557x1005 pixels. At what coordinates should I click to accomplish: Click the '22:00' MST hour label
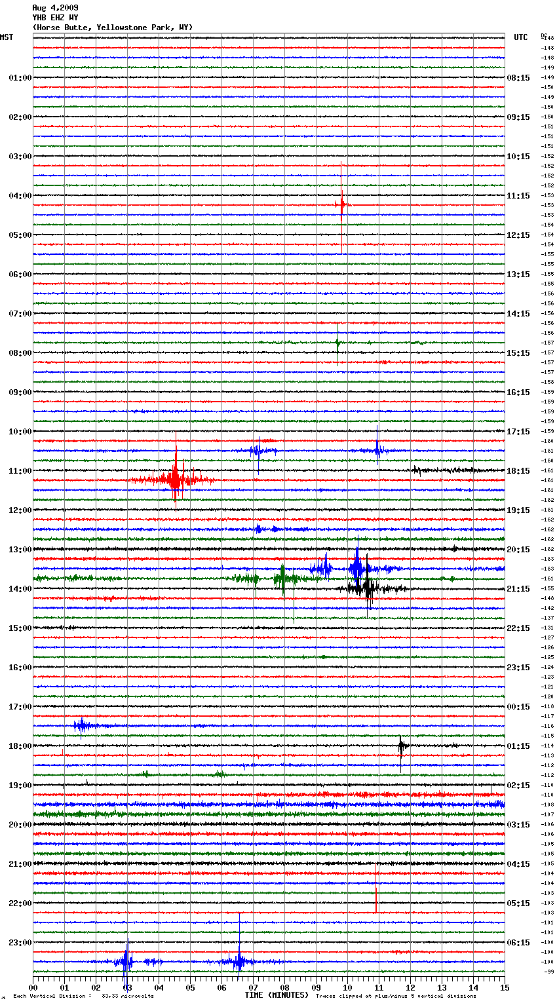[x=20, y=903]
